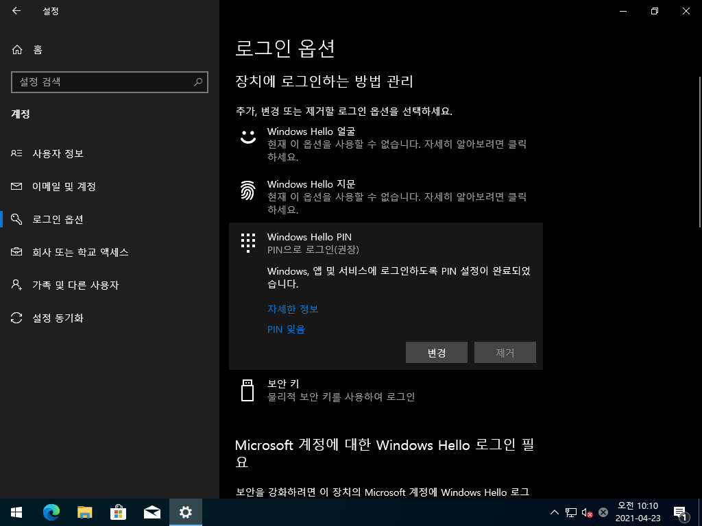Expand the 보안 키 option
The height and width of the screenshot is (526, 702).
[385, 390]
